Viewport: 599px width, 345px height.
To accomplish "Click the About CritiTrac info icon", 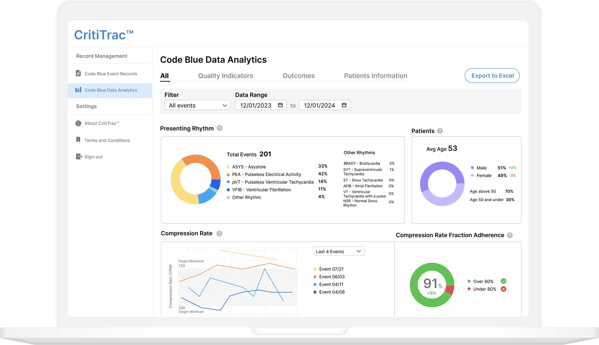I will [78, 123].
